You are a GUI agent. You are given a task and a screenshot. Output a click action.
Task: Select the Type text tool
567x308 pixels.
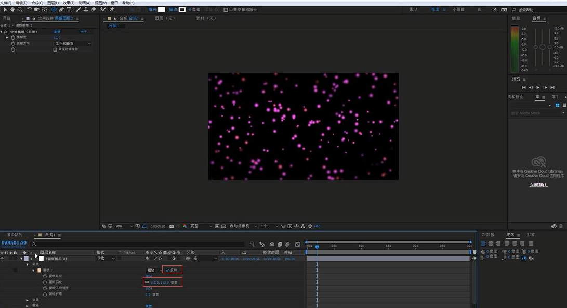point(69,10)
